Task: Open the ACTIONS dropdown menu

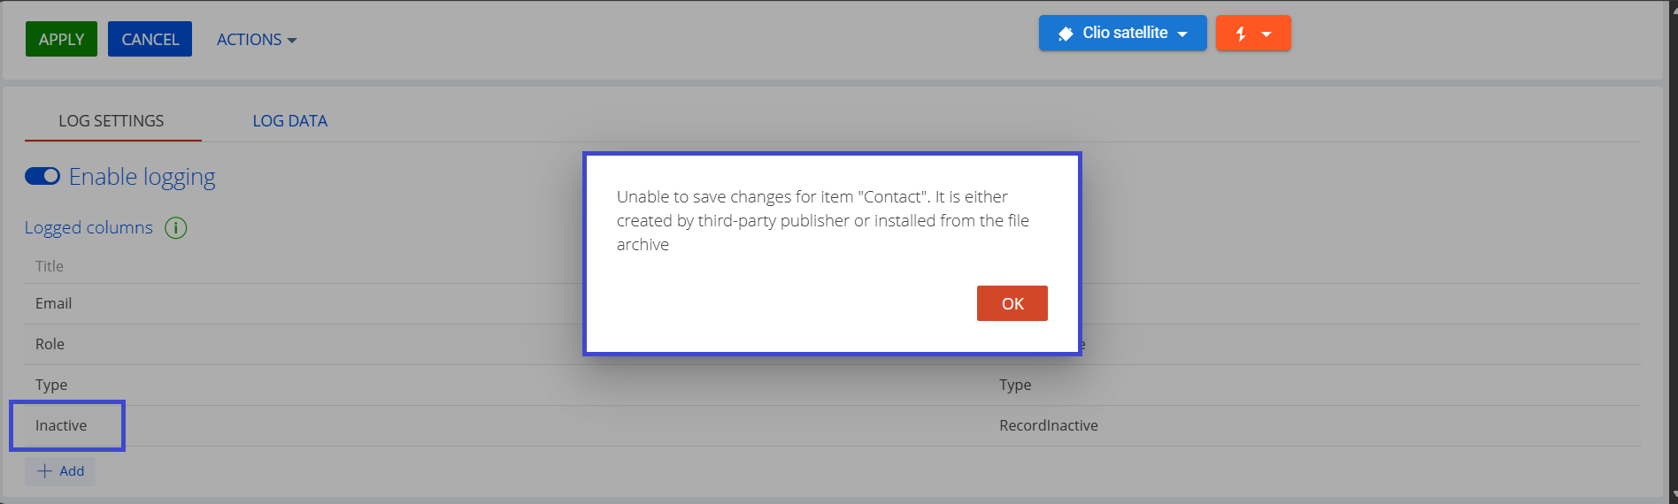Action: [257, 40]
